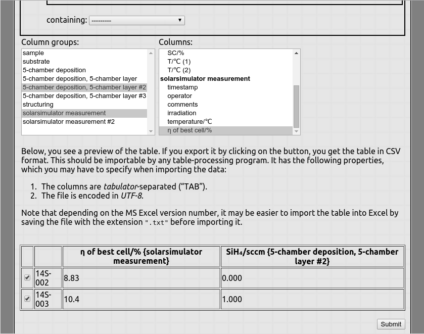Click the '10.4' table cell
424x334 pixels.
coord(141,299)
